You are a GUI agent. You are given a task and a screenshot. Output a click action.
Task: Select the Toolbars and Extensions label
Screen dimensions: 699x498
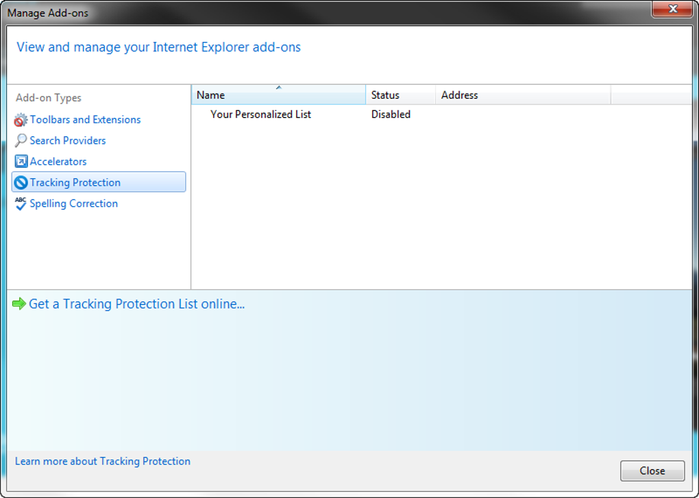[85, 119]
